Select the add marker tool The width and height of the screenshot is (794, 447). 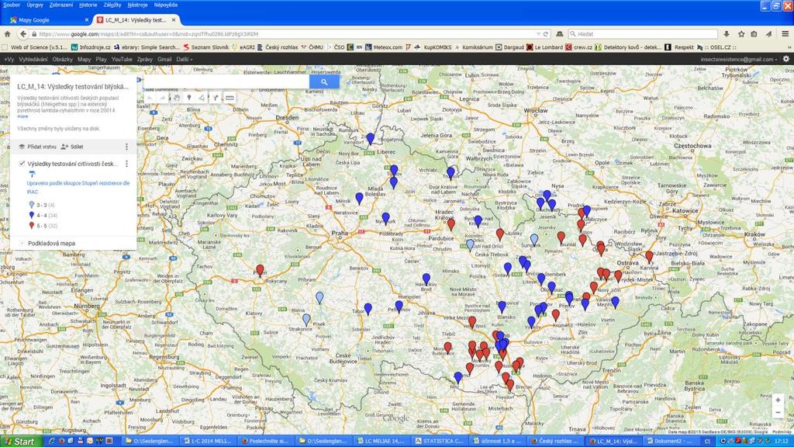189,97
